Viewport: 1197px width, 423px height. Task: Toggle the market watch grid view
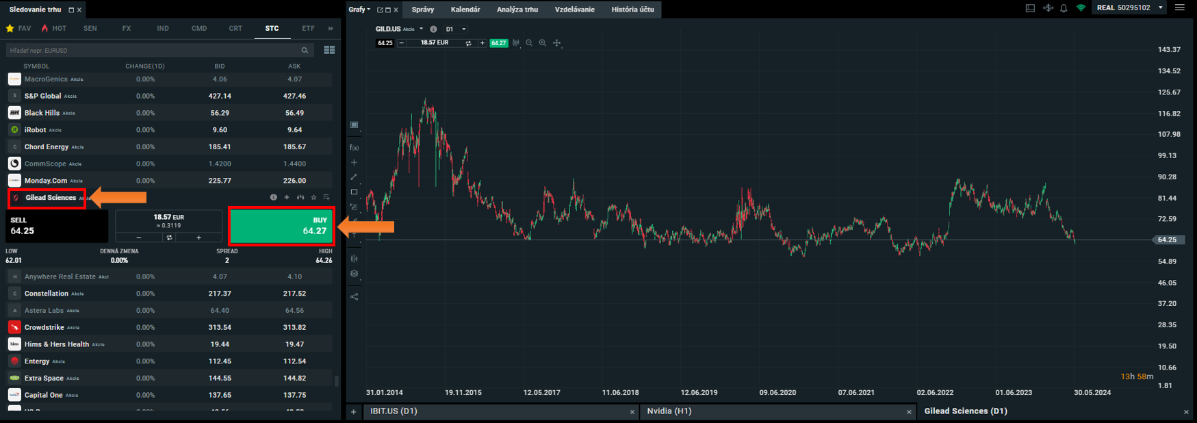click(329, 50)
